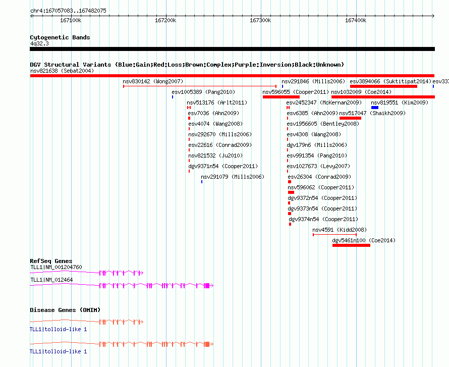The image size is (449, 367).
Task: Click the dgv179n6 (Mills2006) label
Action: tap(317, 145)
